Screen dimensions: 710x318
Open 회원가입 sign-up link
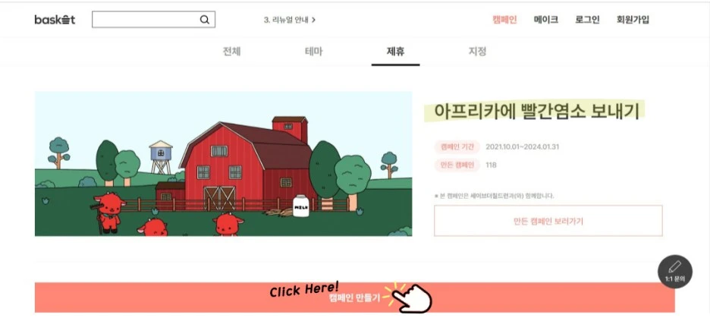(633, 20)
